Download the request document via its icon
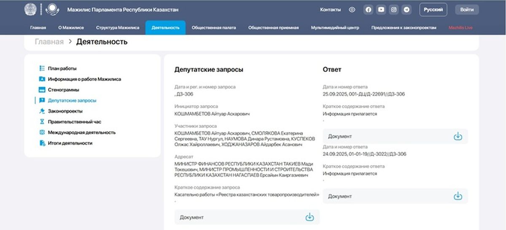Viewport: 506px width, 230px height. tap(310, 217)
